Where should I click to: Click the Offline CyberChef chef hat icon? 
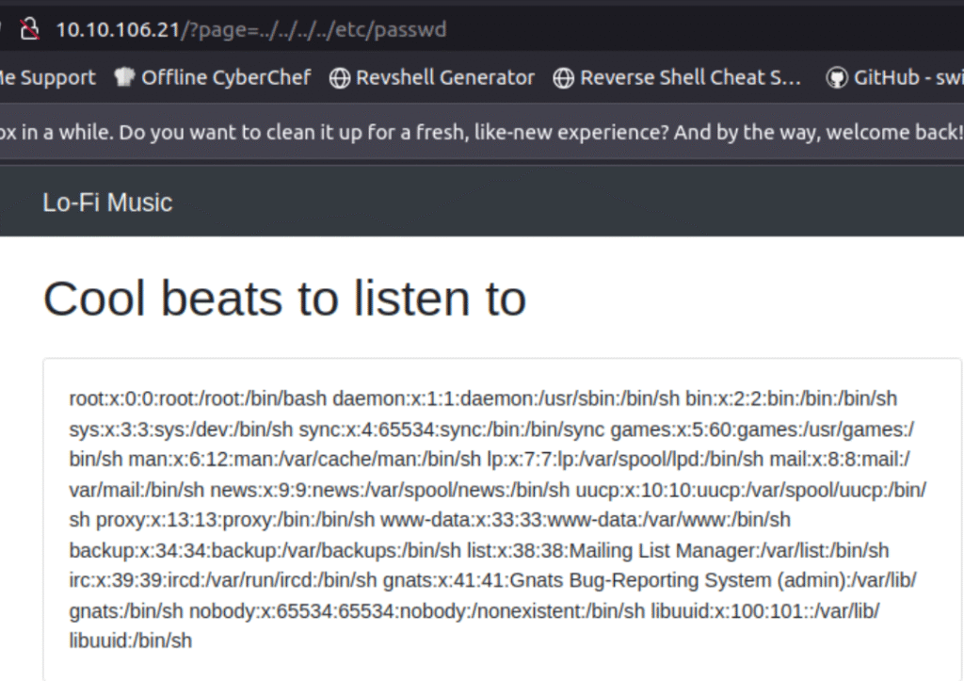pos(124,78)
